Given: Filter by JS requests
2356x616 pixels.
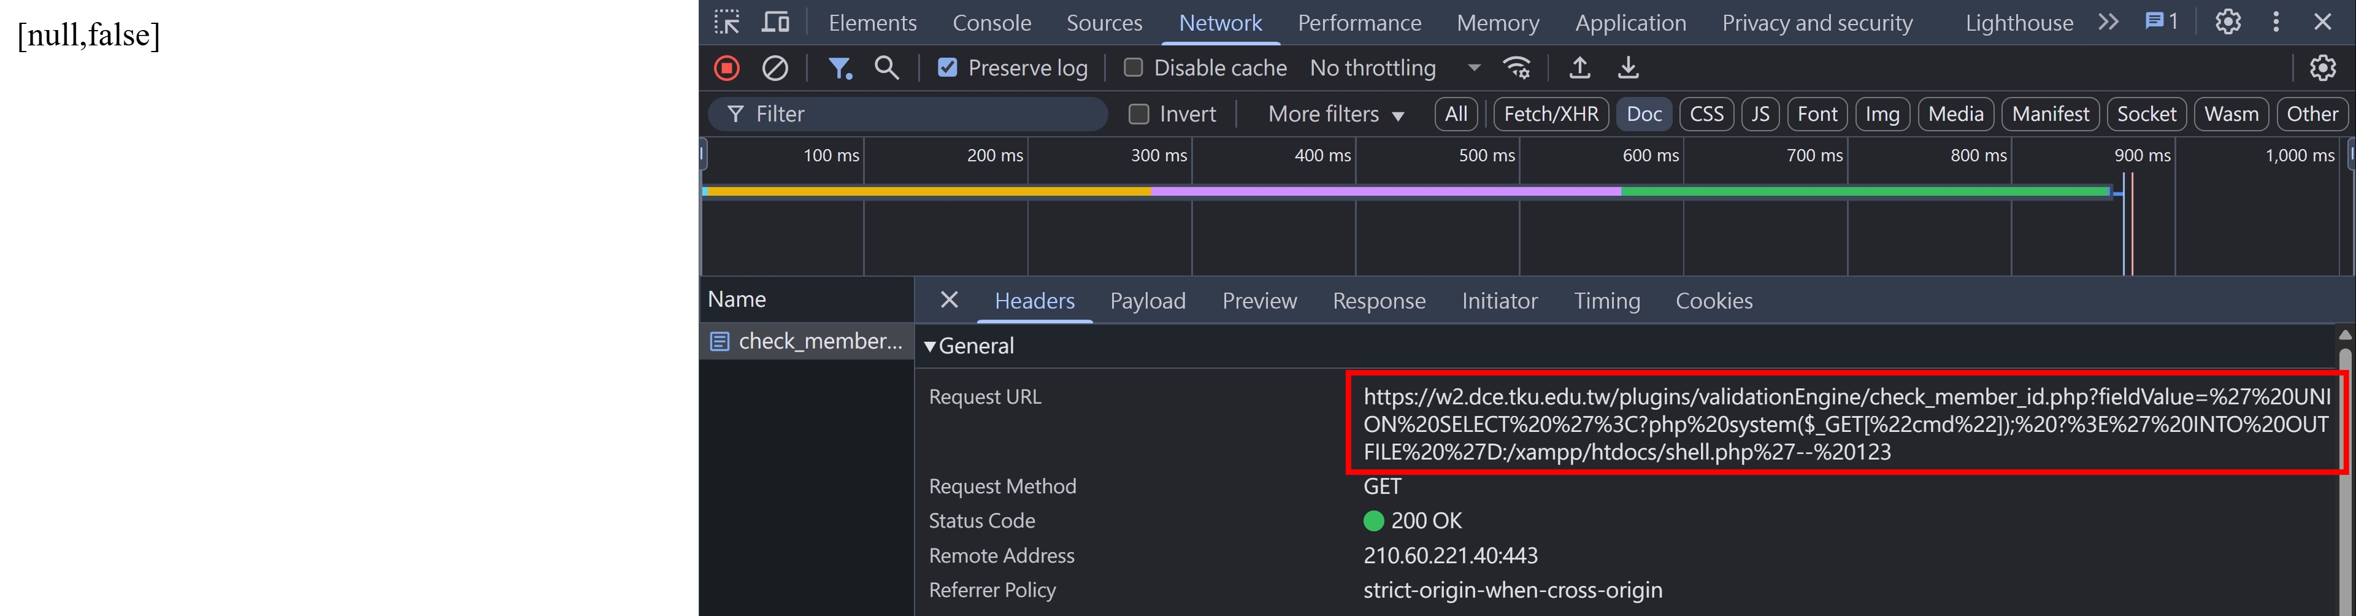Looking at the screenshot, I should (1760, 114).
